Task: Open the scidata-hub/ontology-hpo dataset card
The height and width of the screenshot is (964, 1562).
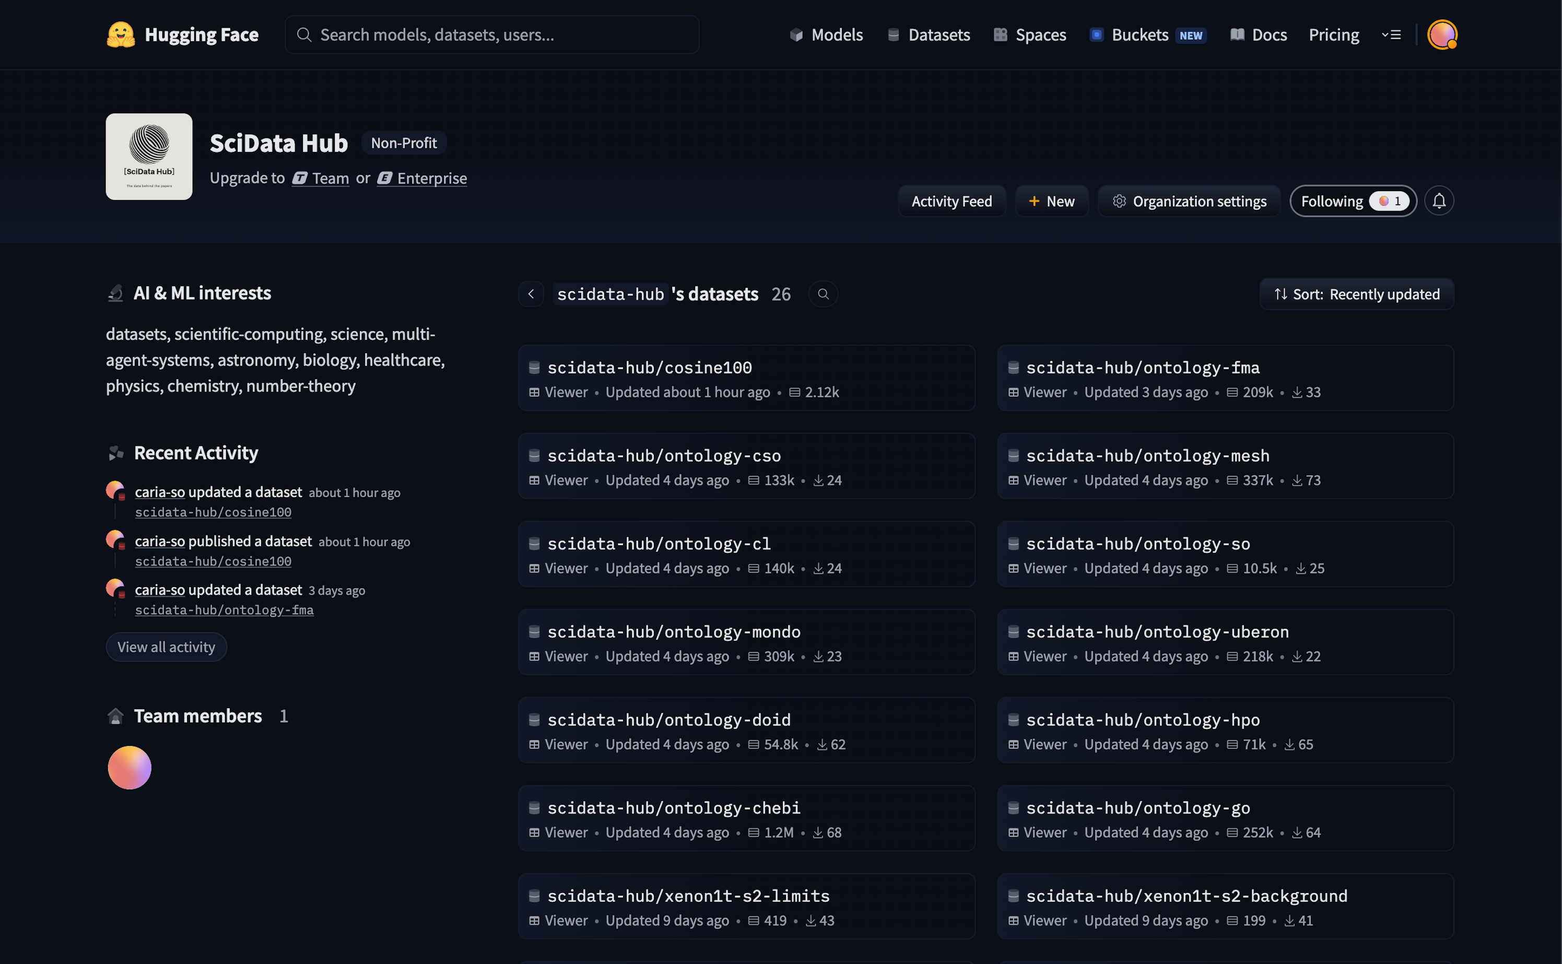Action: (1225, 730)
